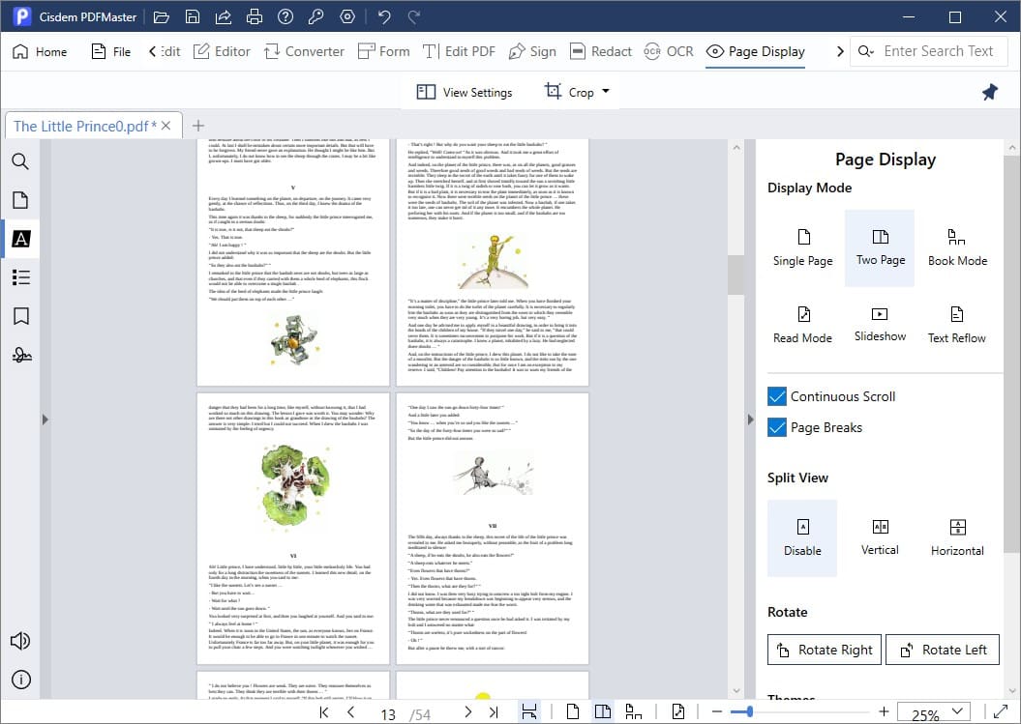Open the Redact tab
The height and width of the screenshot is (724, 1021).
tap(600, 51)
